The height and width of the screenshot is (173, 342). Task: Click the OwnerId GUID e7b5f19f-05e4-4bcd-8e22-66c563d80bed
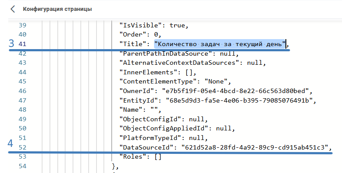point(235,91)
